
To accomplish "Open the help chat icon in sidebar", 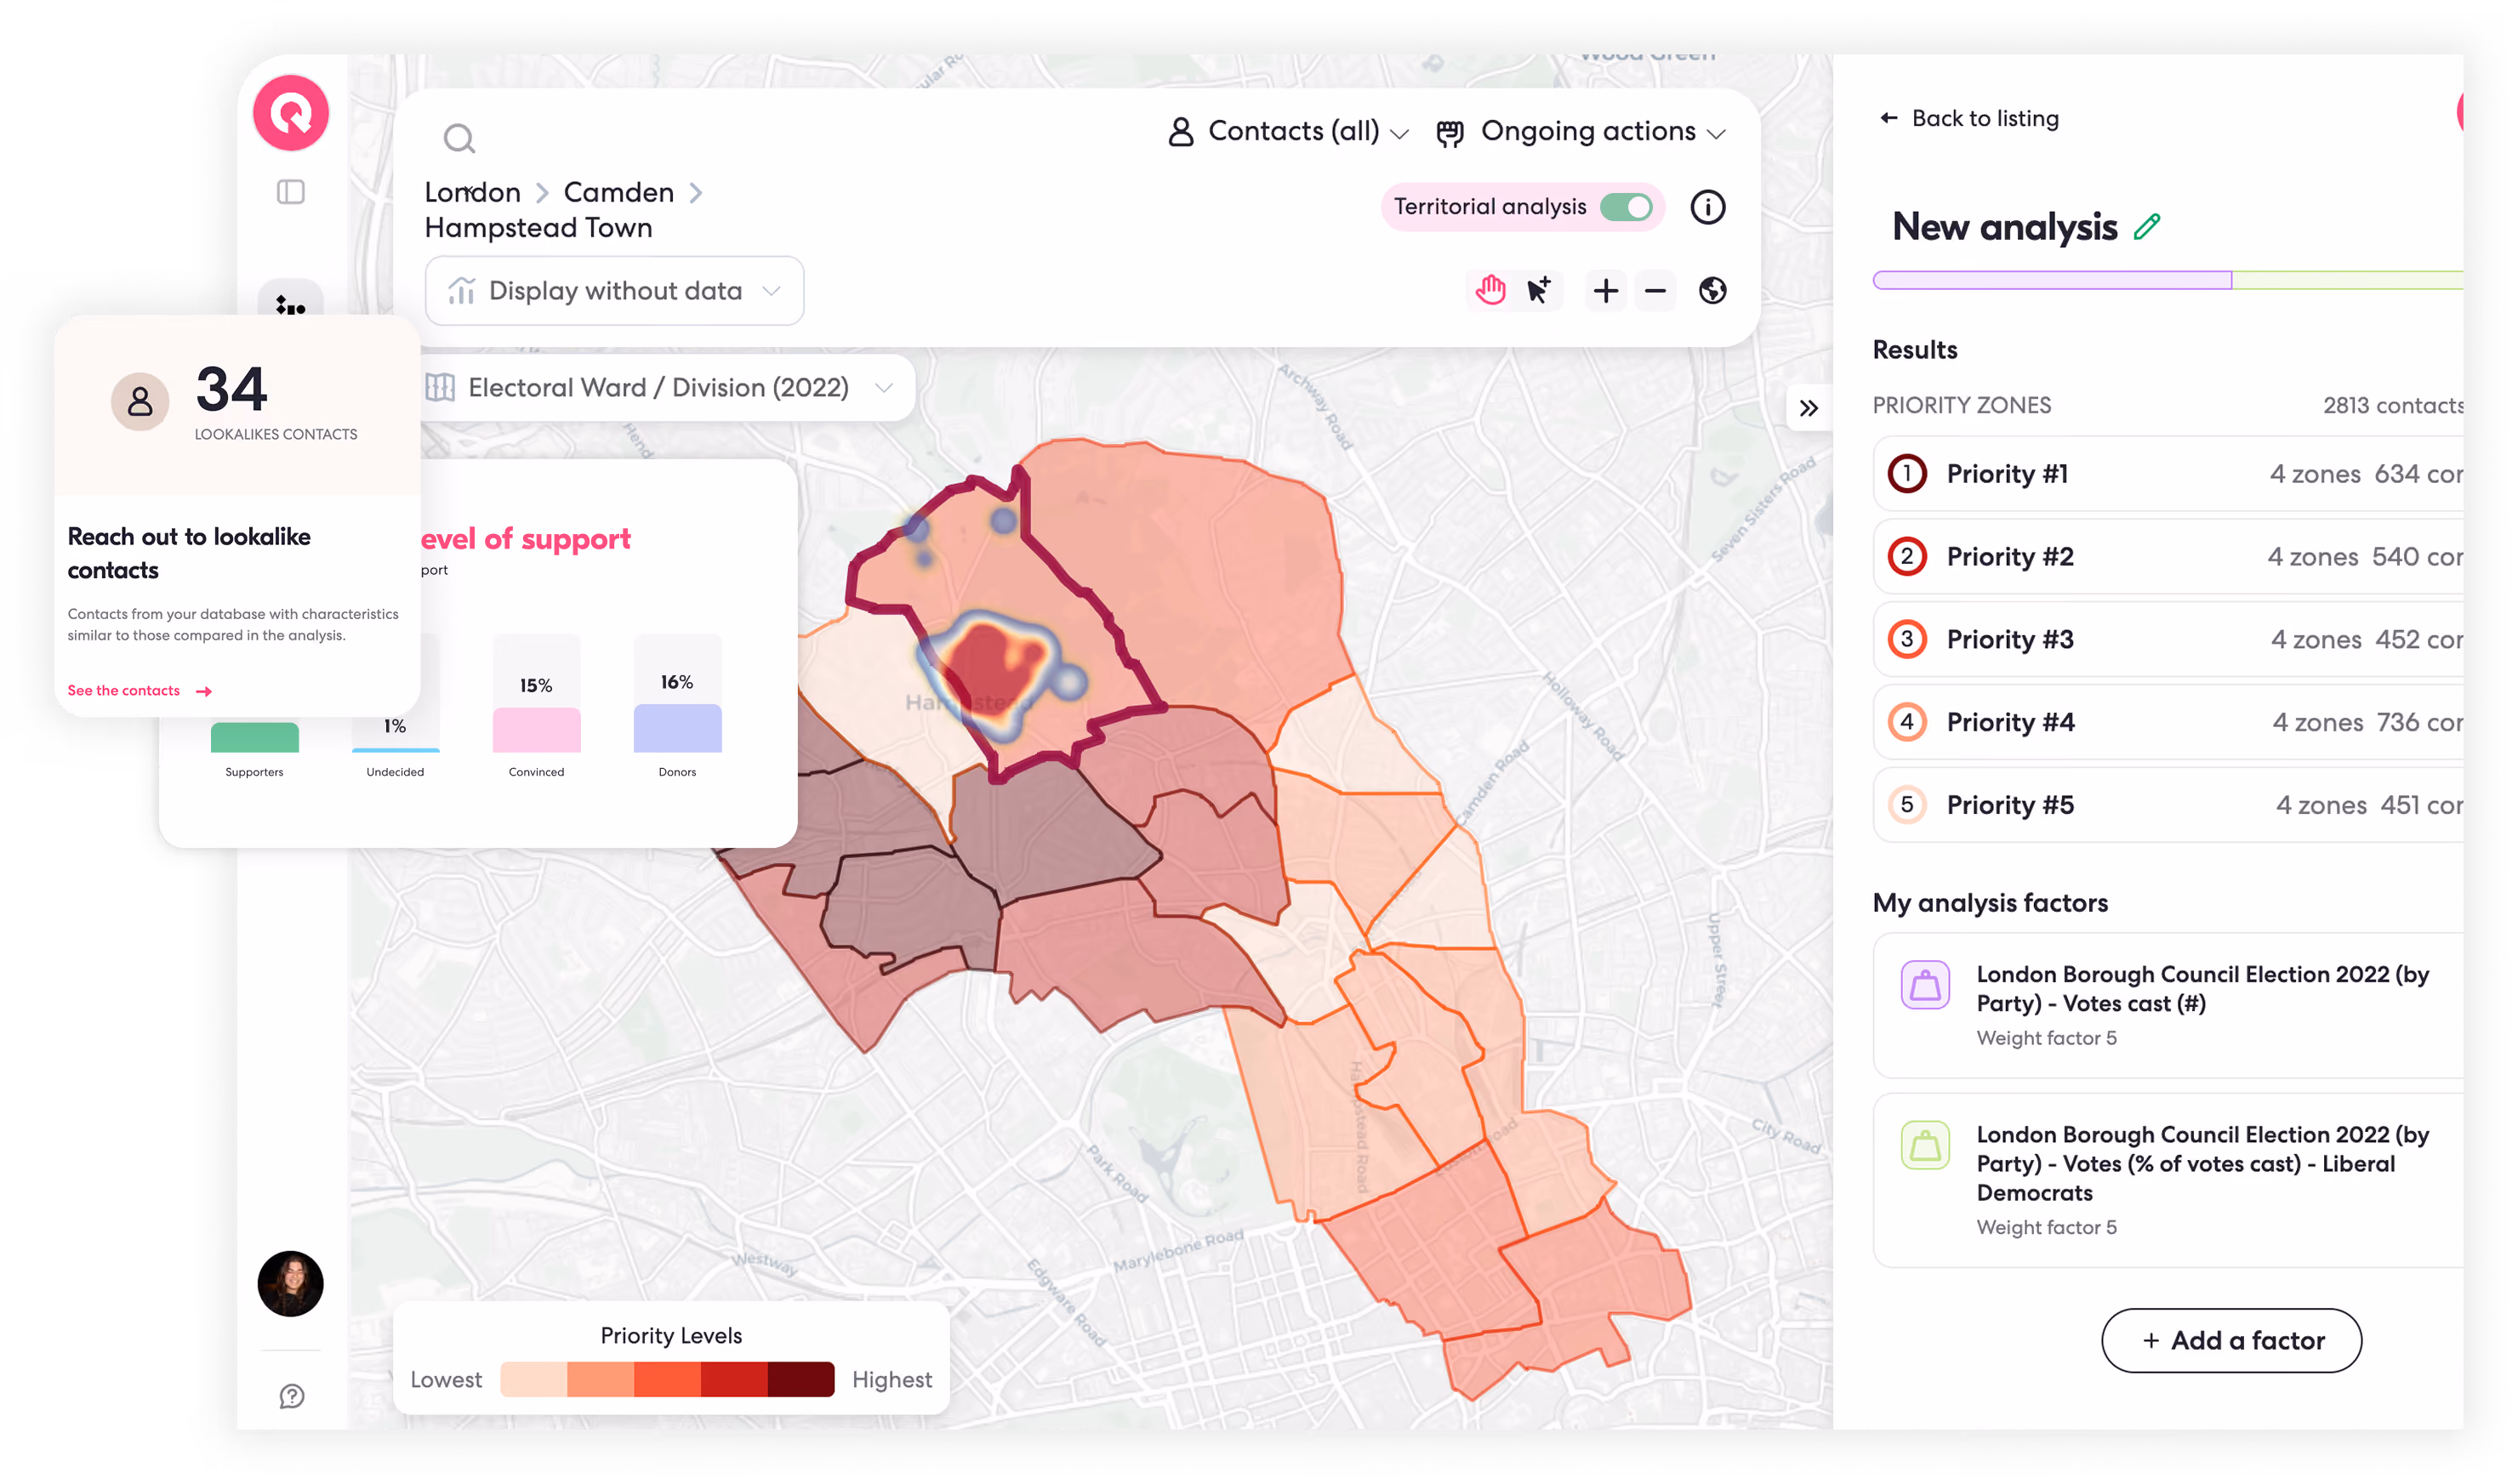I will click(x=291, y=1396).
